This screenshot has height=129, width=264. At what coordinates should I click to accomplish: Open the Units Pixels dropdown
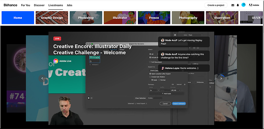tap(195, 35)
